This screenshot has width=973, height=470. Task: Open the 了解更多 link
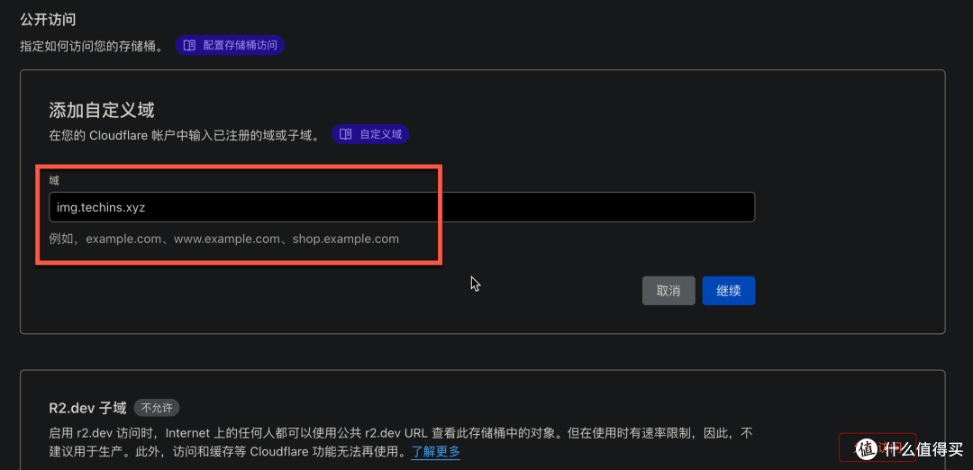coord(436,451)
